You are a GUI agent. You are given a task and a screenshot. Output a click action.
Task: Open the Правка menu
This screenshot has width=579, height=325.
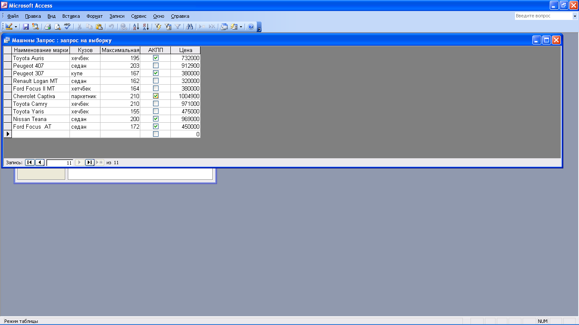[33, 16]
